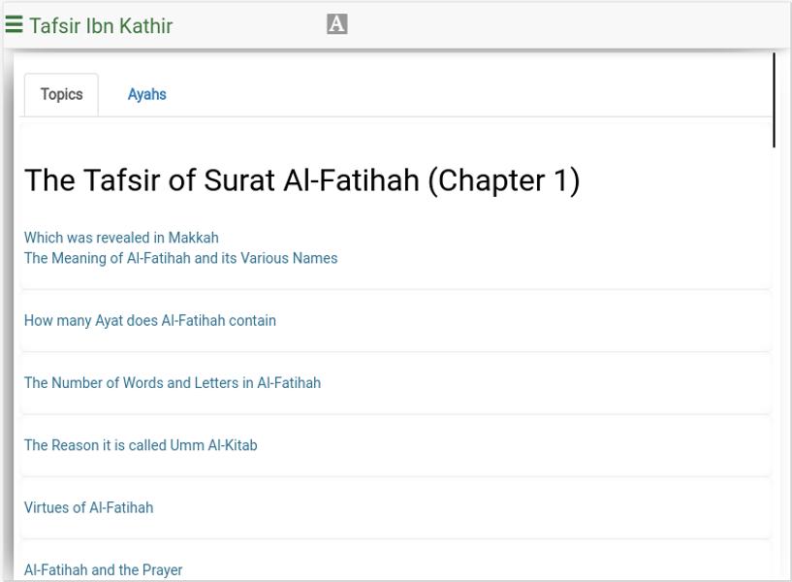Click the font size 'A' icon
Image resolution: width=792 pixels, height=582 pixels.
[337, 23]
